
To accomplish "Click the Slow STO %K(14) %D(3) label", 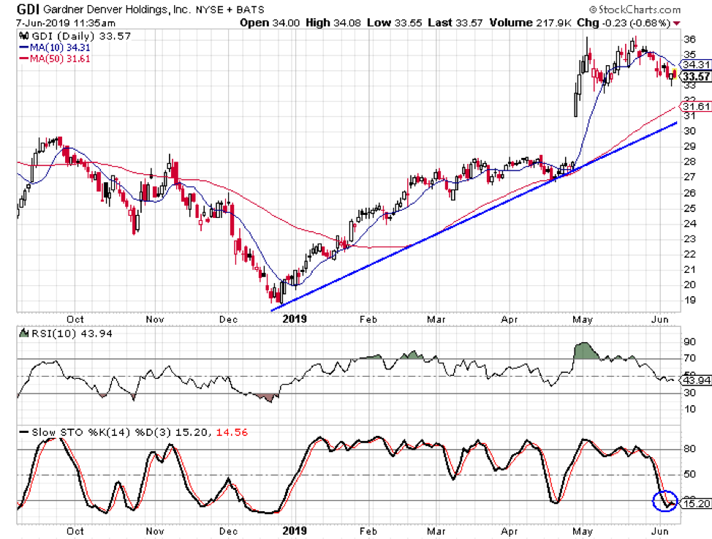I will tap(102, 432).
